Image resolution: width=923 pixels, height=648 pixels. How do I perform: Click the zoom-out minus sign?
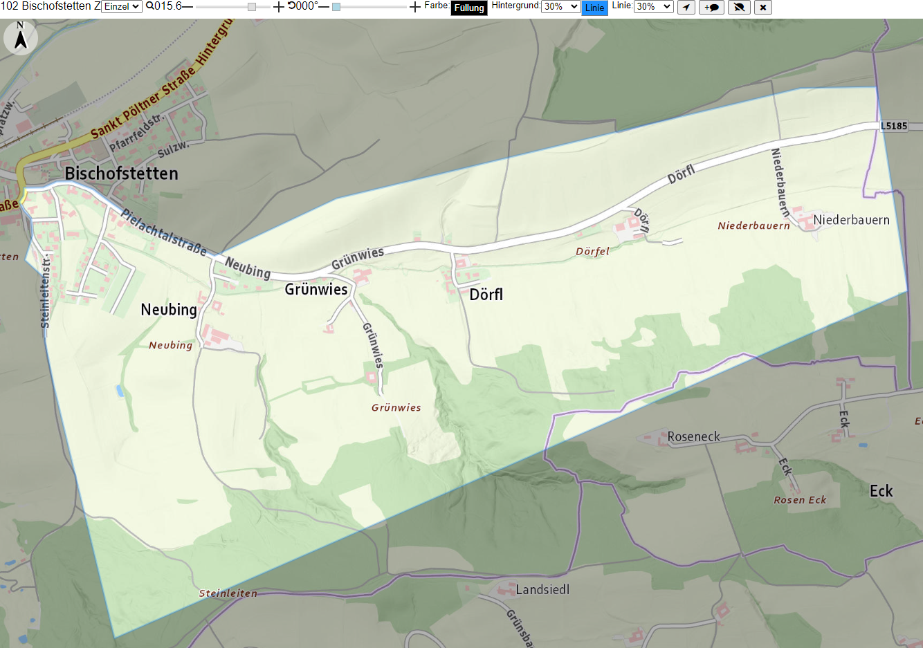pyautogui.click(x=187, y=6)
